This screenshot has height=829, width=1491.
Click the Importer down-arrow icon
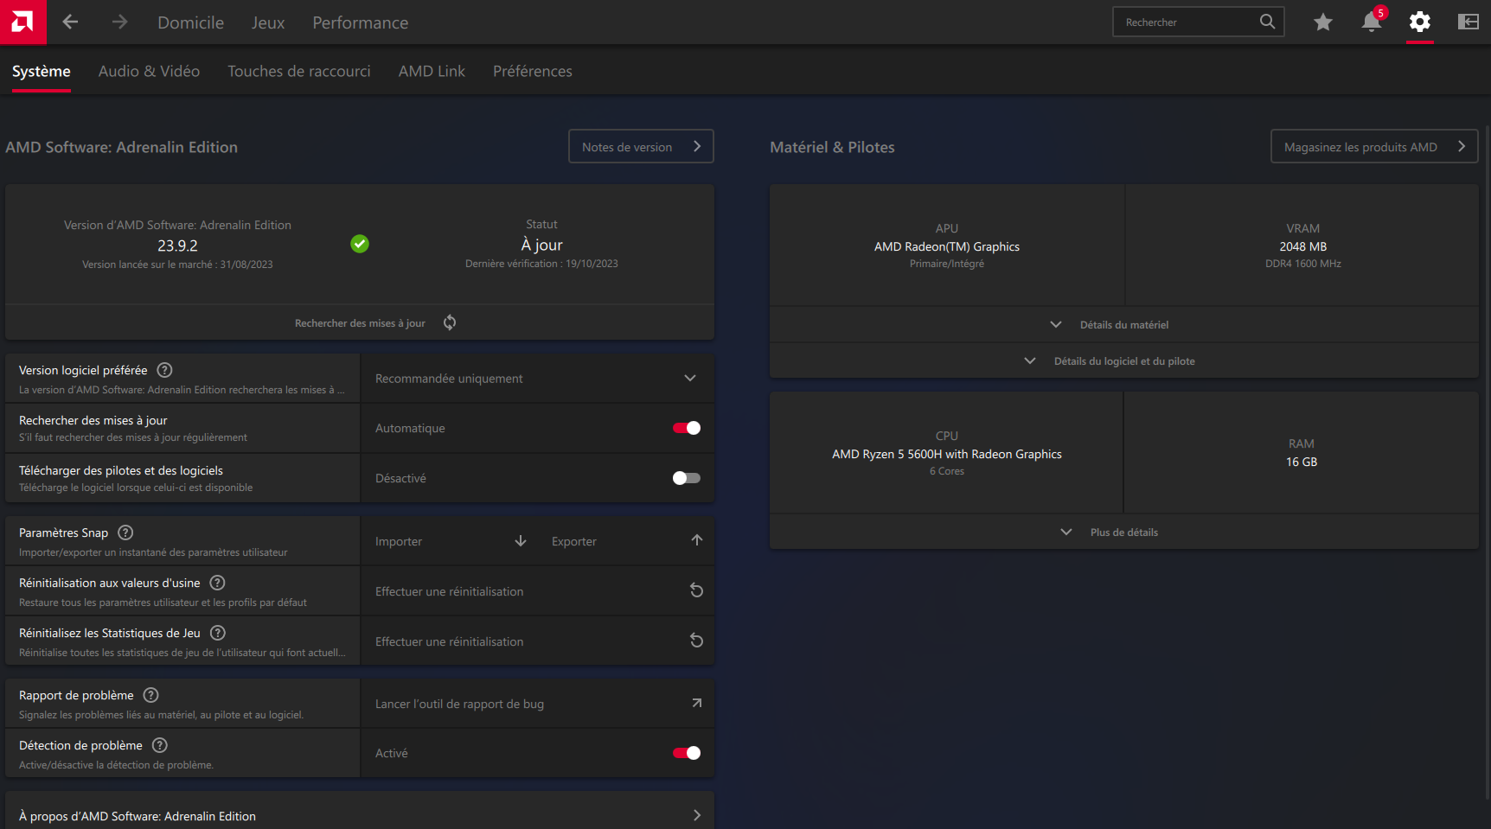[521, 541]
